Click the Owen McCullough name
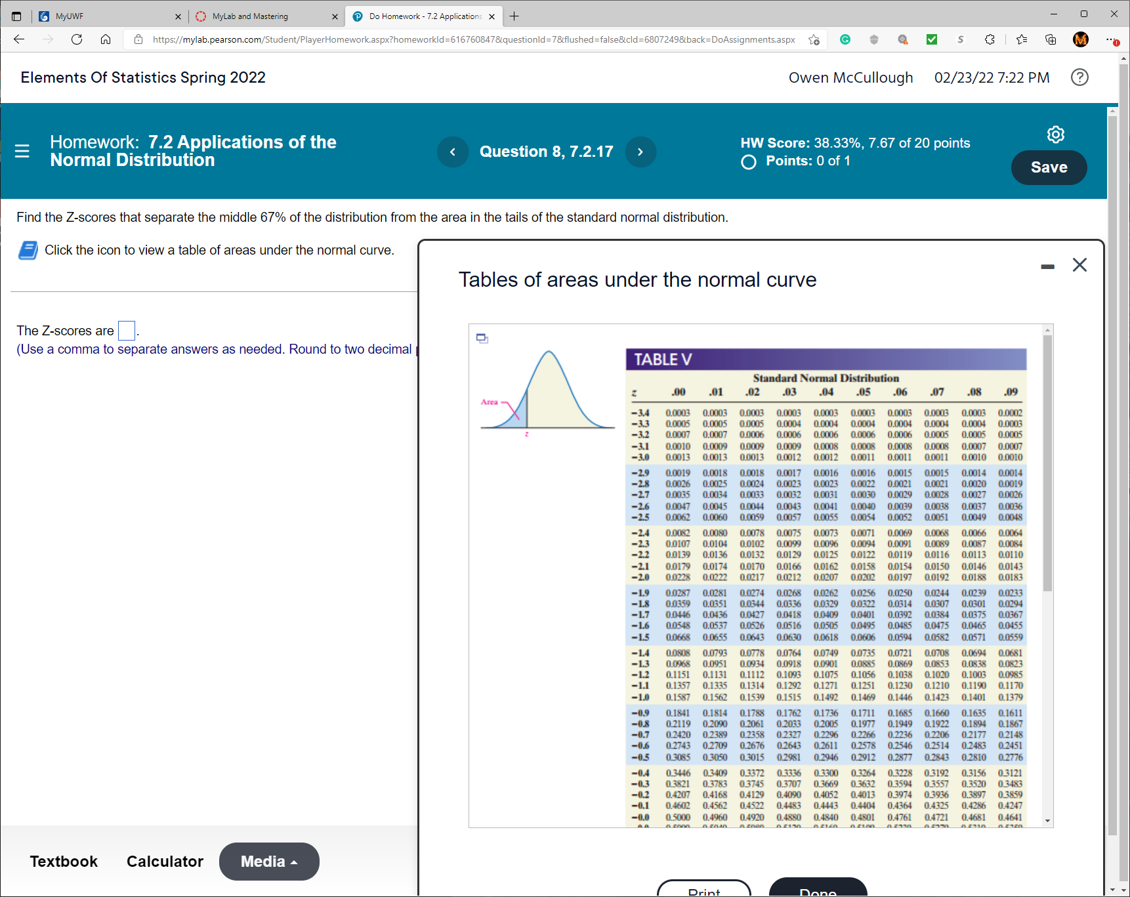This screenshot has height=897, width=1130. pyautogui.click(x=850, y=77)
